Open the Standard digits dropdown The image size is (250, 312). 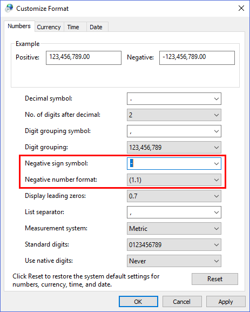click(174, 245)
